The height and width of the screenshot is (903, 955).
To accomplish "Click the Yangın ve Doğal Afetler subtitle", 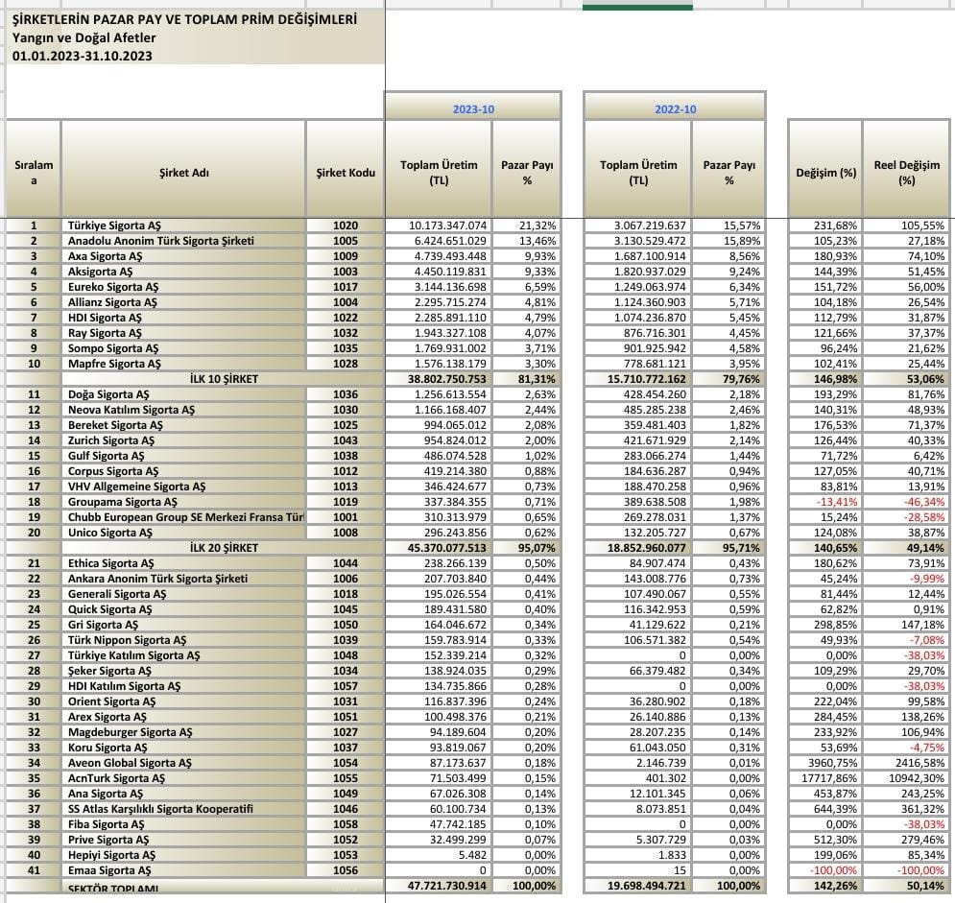I will coord(84,37).
